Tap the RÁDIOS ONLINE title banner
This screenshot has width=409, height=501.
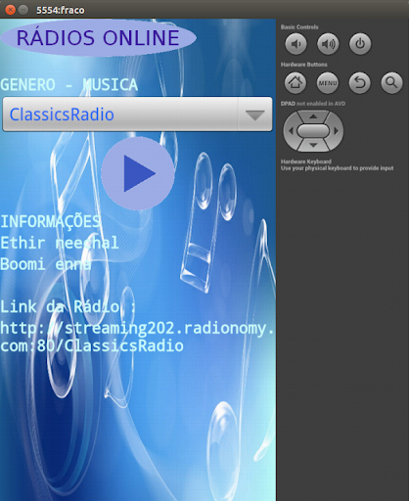(98, 37)
